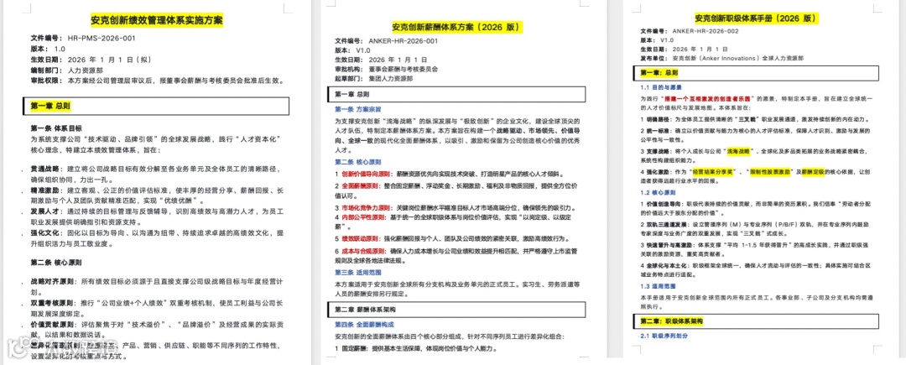This screenshot has width=906, height=365.
Task: Click the item 4 全球化与本土化
Action: point(665,264)
